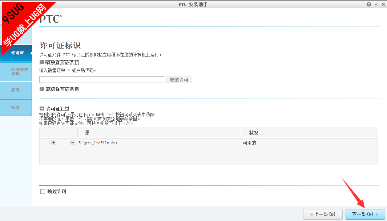Select the 完成 step in sidebar
The image size is (387, 221).
pos(16,107)
